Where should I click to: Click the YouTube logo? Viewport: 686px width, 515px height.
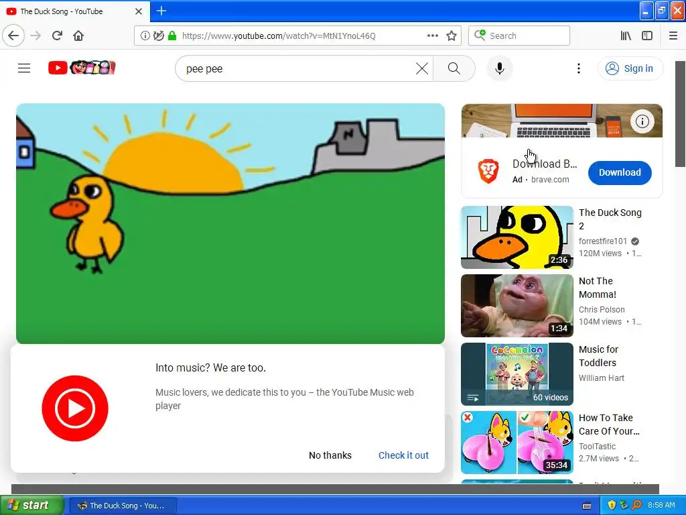[x=82, y=68]
